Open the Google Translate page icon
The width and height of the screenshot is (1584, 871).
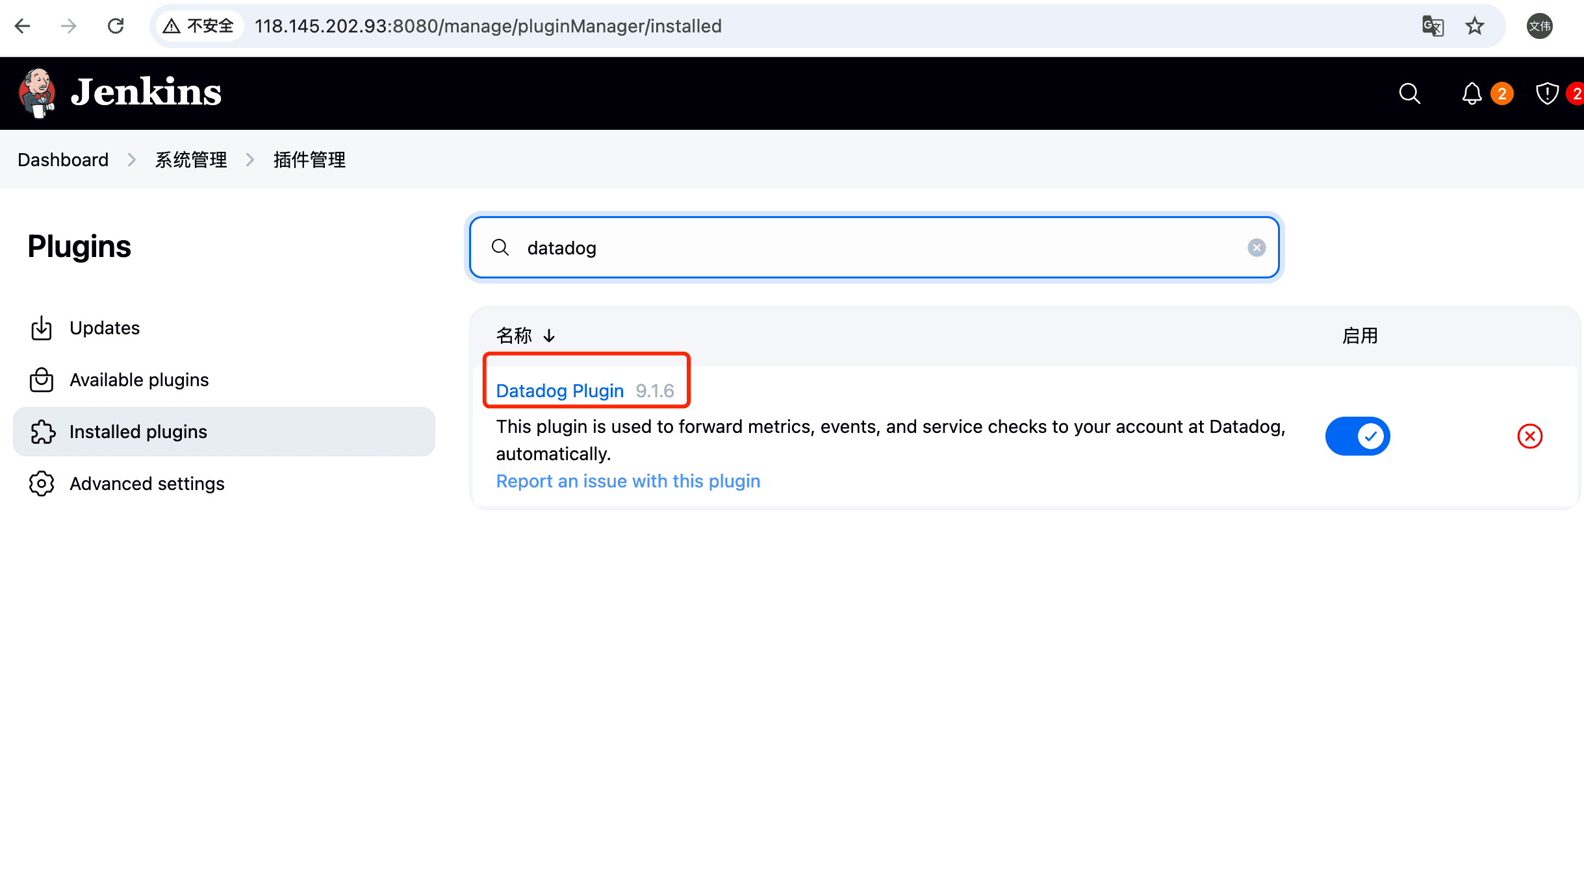(1433, 26)
